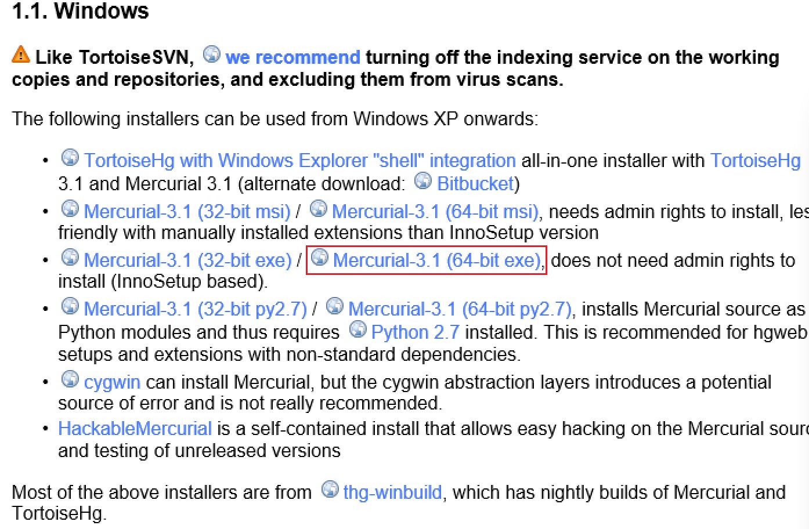Image resolution: width=809 pixels, height=529 pixels.
Task: Click globe icon next to Bitbucket
Action: [423, 182]
